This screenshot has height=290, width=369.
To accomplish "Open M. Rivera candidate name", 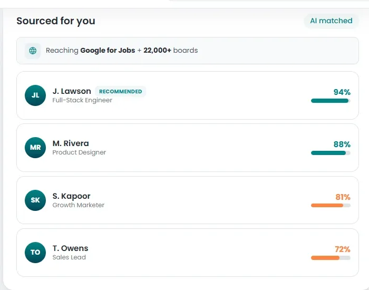I will coord(71,143).
